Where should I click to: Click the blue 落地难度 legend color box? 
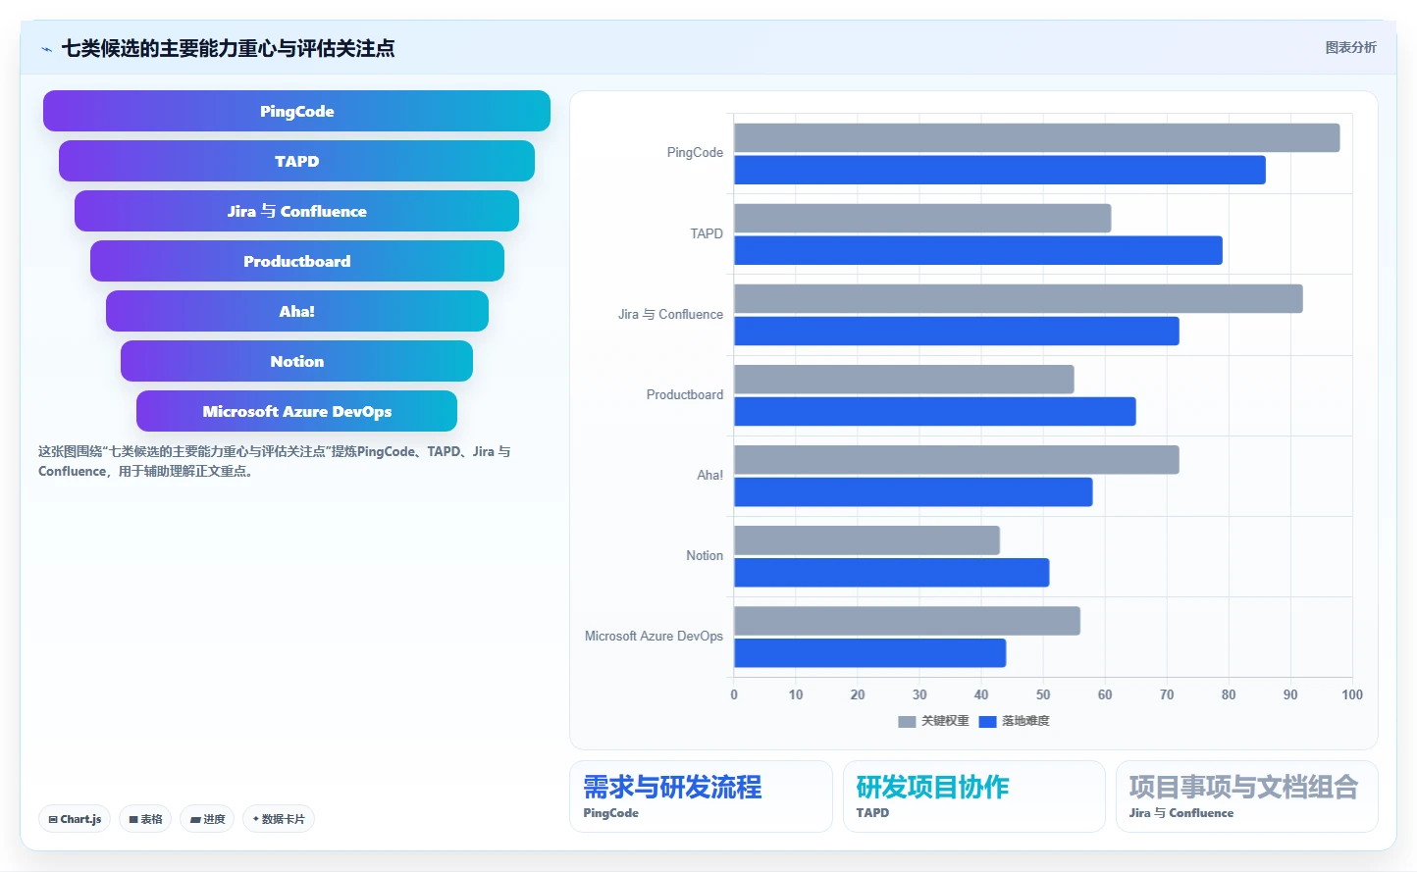[x=988, y=722]
